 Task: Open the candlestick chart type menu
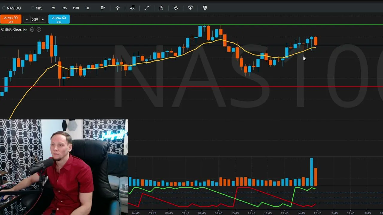pos(103,8)
